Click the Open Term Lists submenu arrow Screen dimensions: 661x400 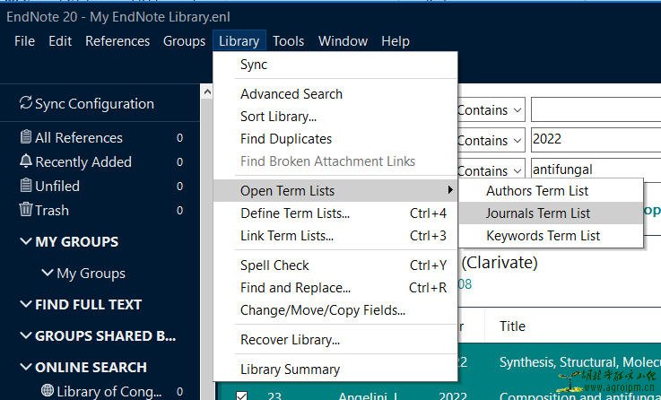click(x=449, y=190)
